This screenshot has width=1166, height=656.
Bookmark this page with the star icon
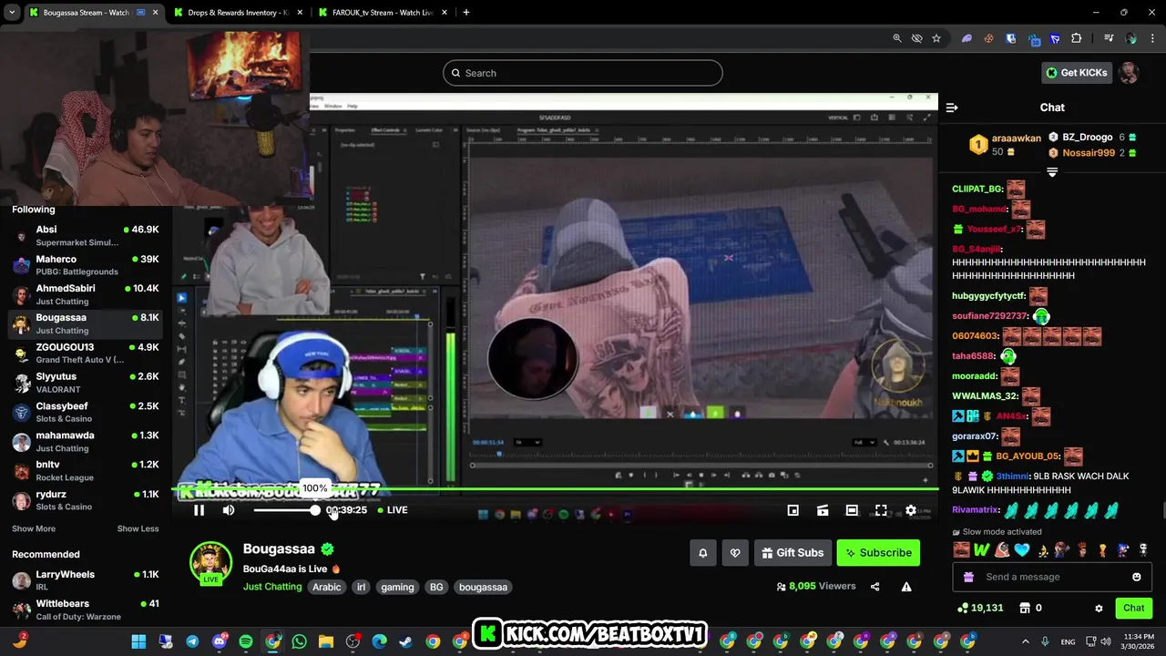936,38
